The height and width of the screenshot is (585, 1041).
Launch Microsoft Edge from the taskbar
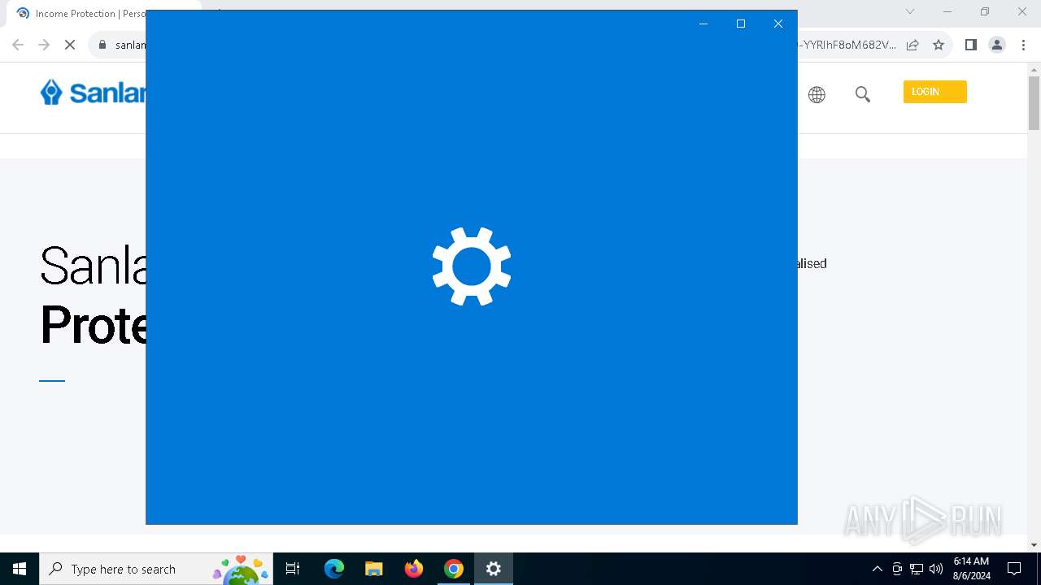click(334, 569)
